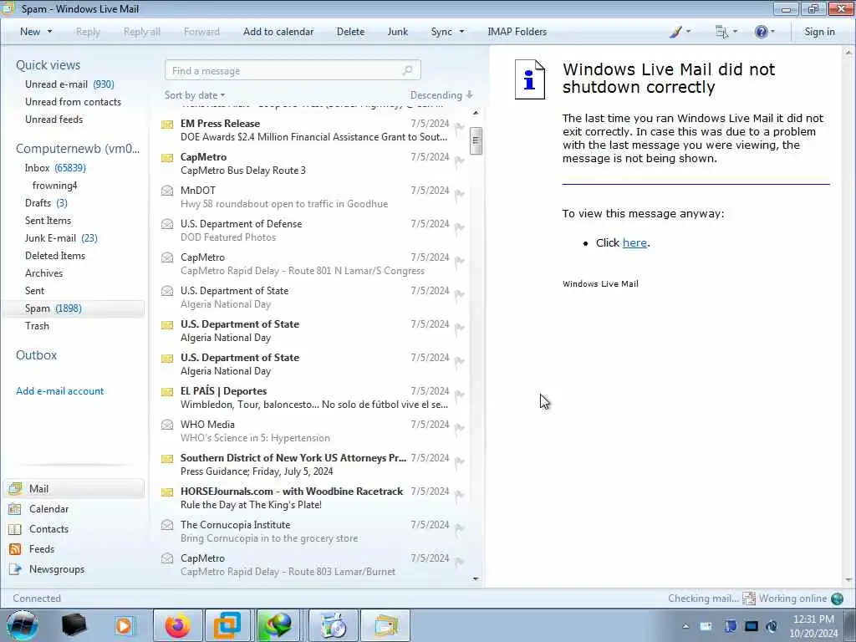Open the Windows Live Mail taskbar icon
856x642 pixels.
[x=385, y=625]
